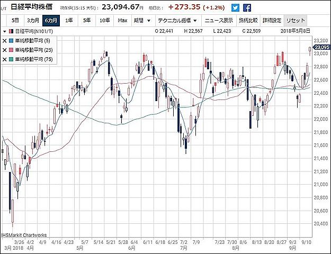Click the L 22,423 low value

pos(222,31)
